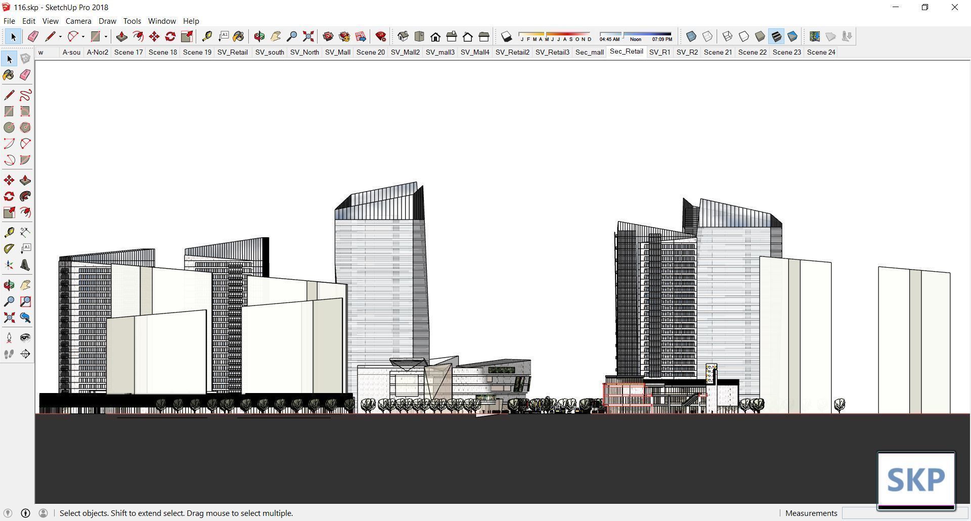
Task: Click the Tape Measure tool in top toolbar
Action: pos(207,36)
